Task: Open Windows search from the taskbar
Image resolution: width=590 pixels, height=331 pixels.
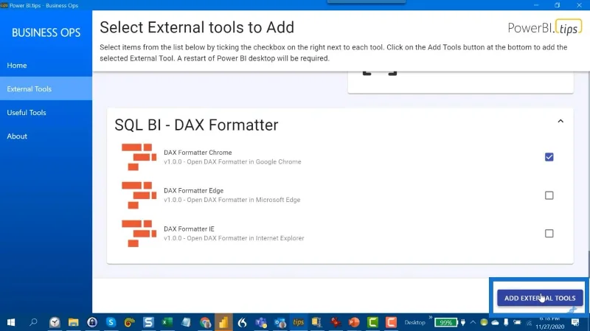Action: pyautogui.click(x=33, y=322)
